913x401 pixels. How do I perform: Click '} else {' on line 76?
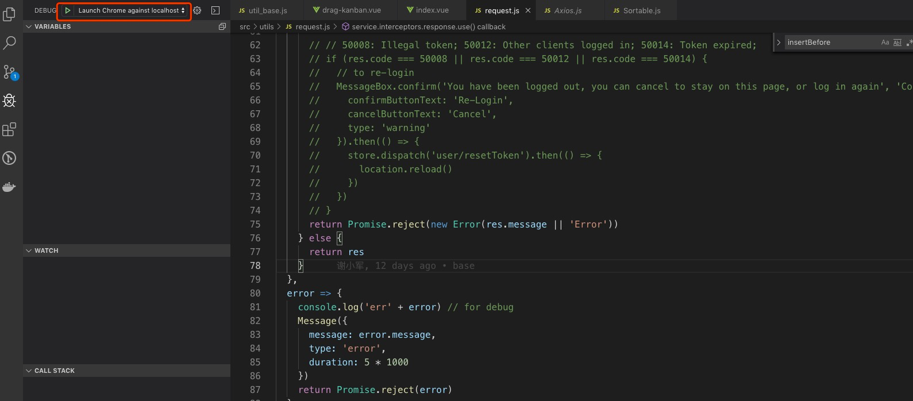pos(320,238)
